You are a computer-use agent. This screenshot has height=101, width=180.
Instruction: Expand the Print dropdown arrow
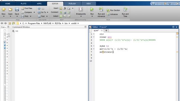tap(31, 16)
